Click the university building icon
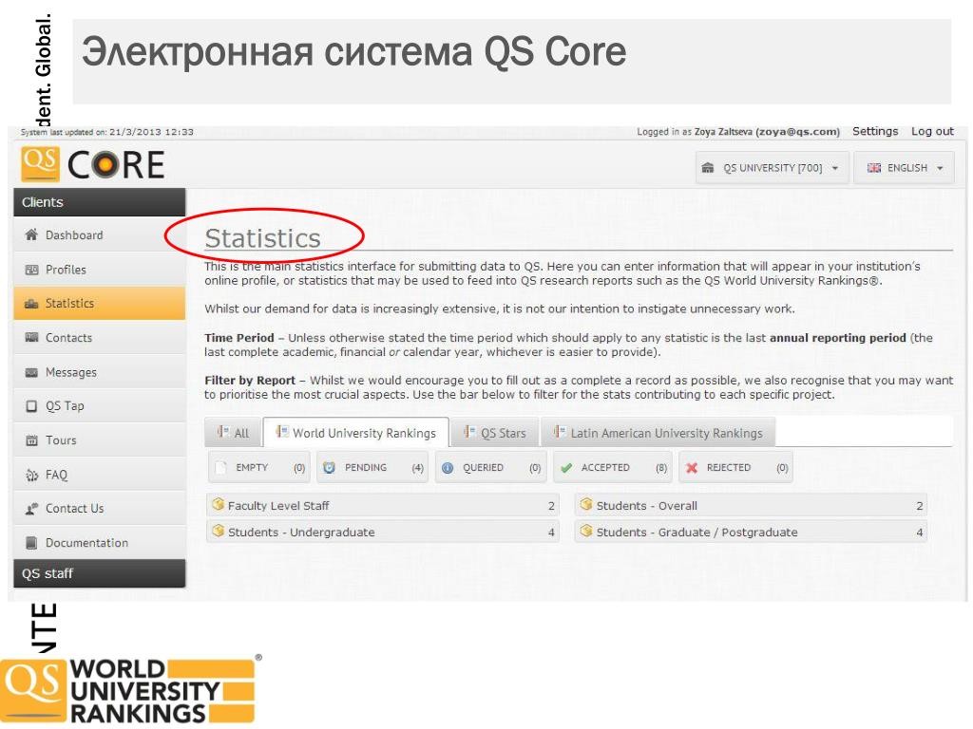Image resolution: width=973 pixels, height=729 pixels. (x=707, y=168)
